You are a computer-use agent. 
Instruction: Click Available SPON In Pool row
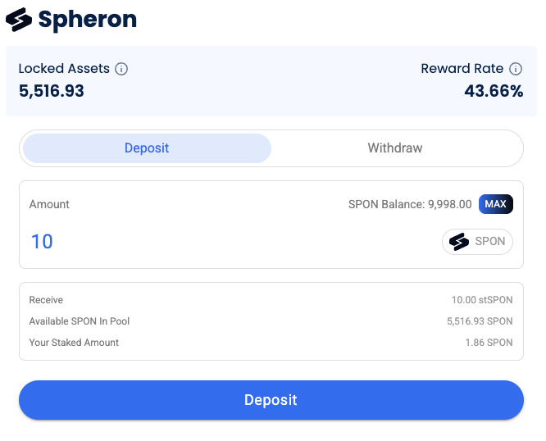pyautogui.click(x=271, y=321)
